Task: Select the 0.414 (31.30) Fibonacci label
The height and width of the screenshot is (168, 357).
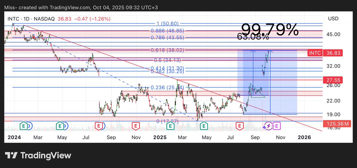Action: coord(167,68)
